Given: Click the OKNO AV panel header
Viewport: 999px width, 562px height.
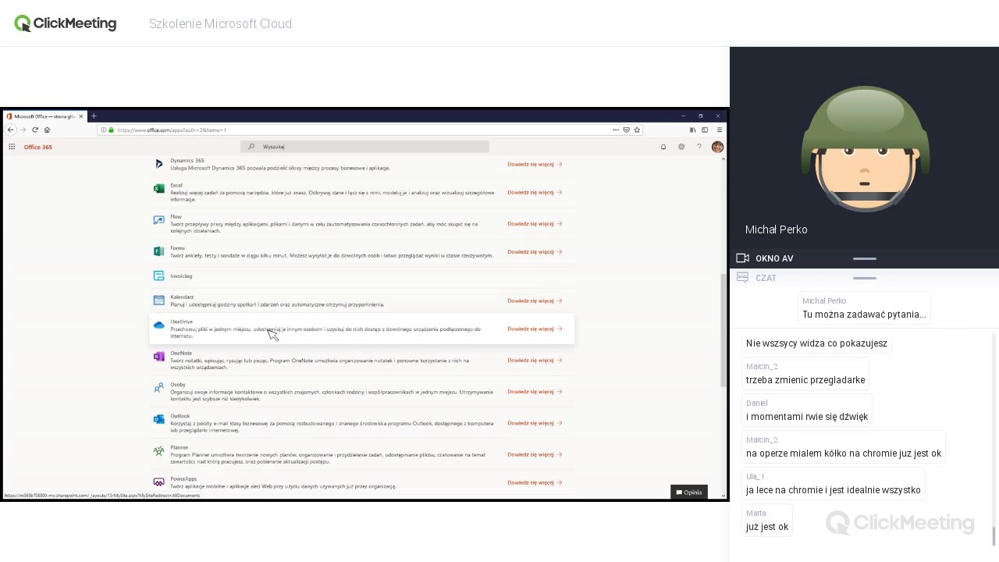Looking at the screenshot, I should 864,258.
